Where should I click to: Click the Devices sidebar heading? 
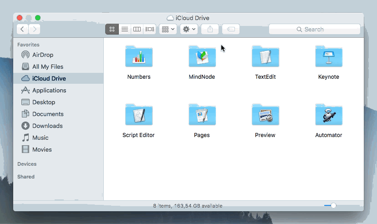[27, 164]
